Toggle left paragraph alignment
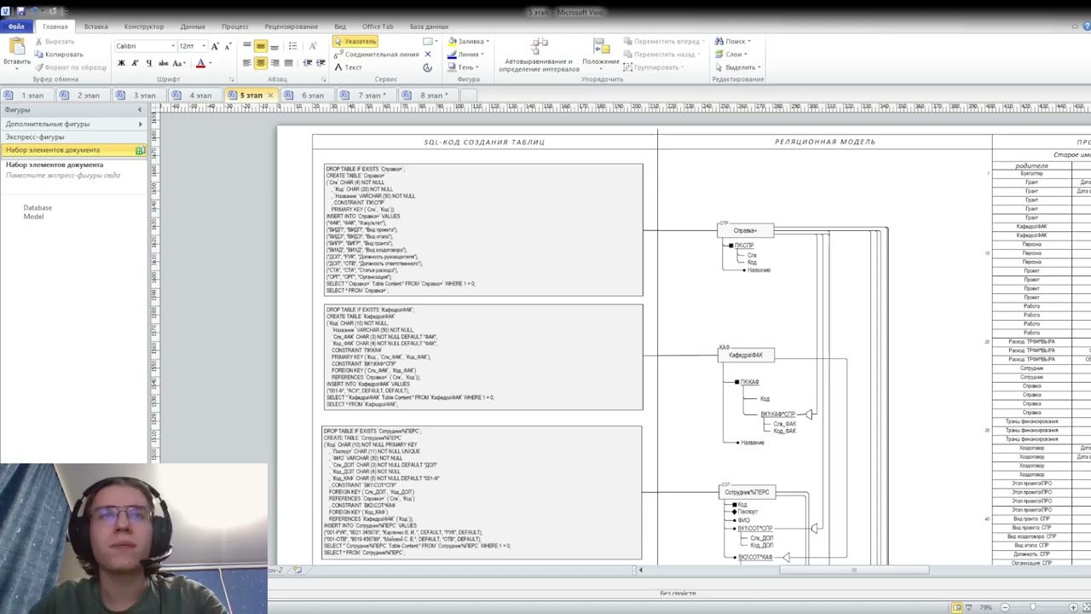This screenshot has height=614, width=1091. tap(247, 63)
